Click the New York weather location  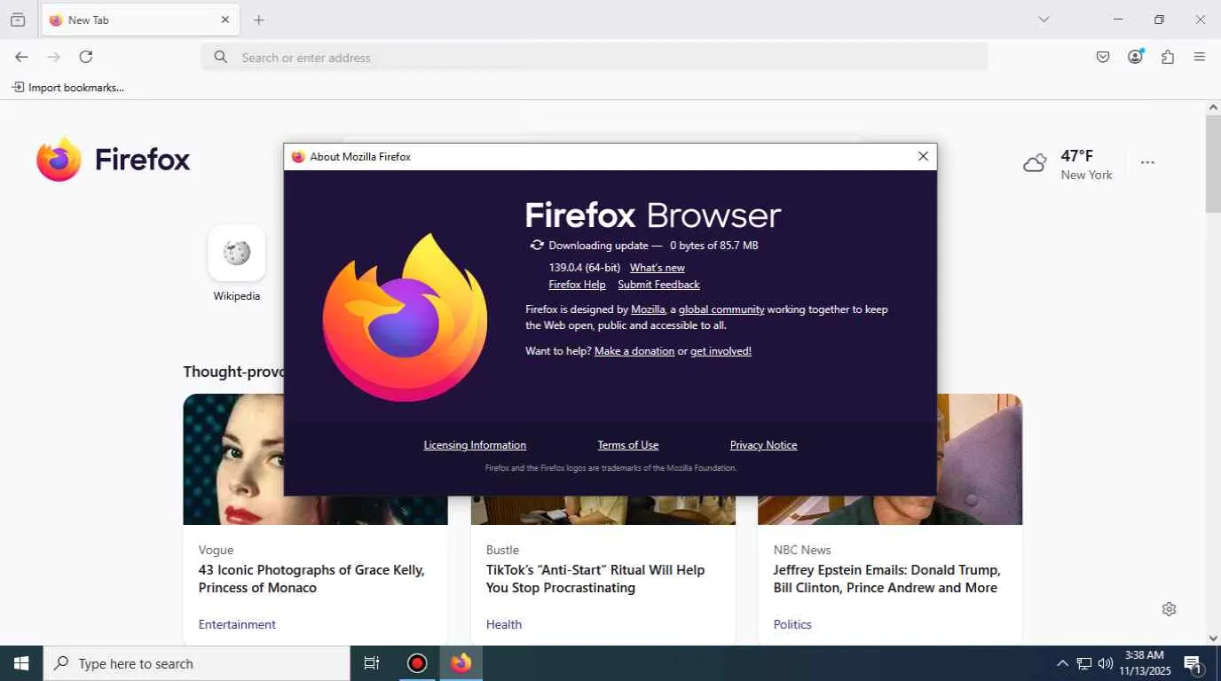pos(1087,175)
